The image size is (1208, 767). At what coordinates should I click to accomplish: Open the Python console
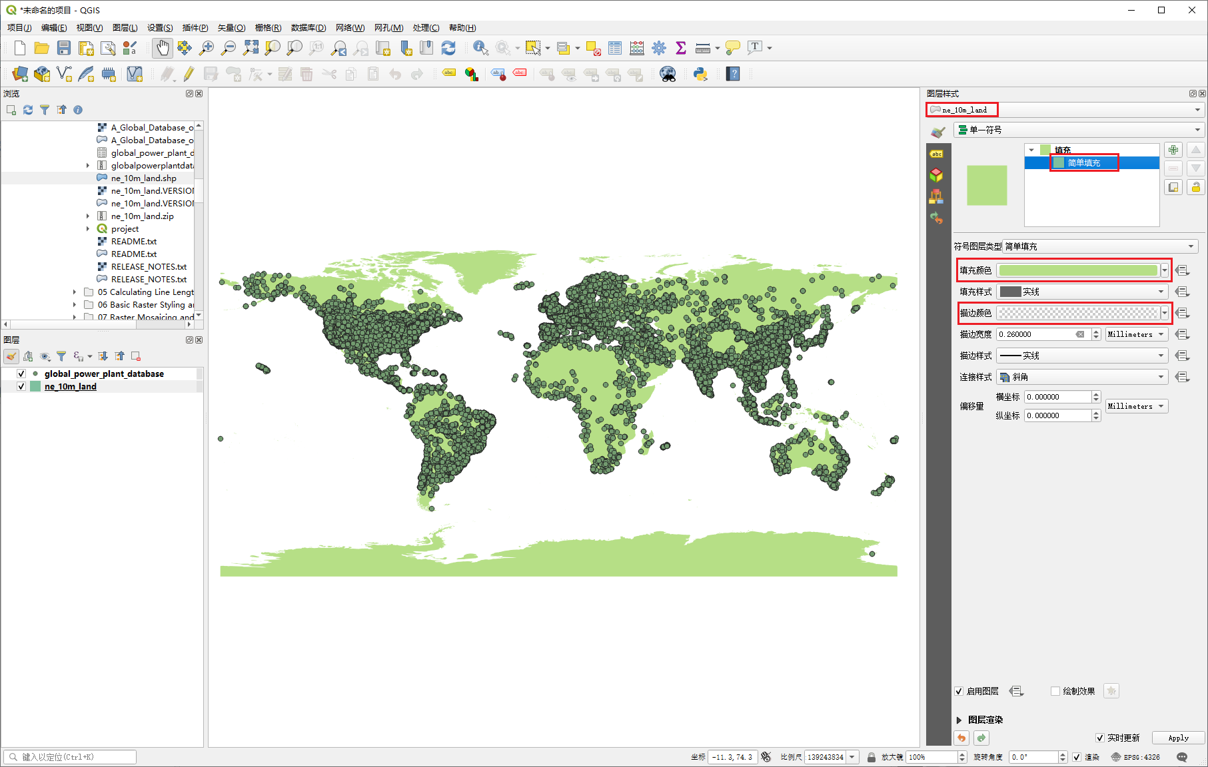tap(700, 74)
